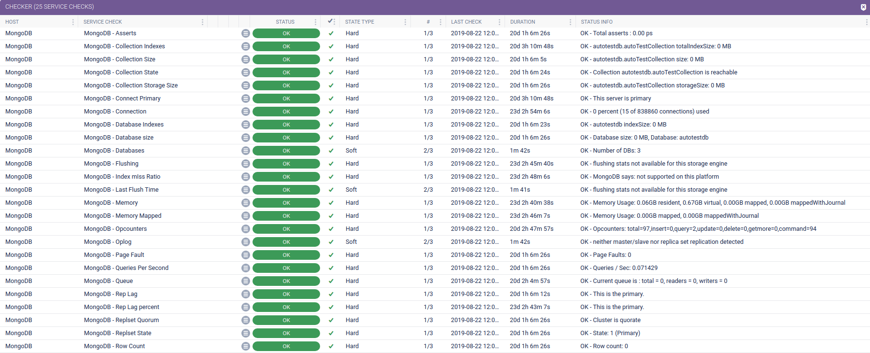Click action menu icon for MongoDB - Queue

point(245,281)
